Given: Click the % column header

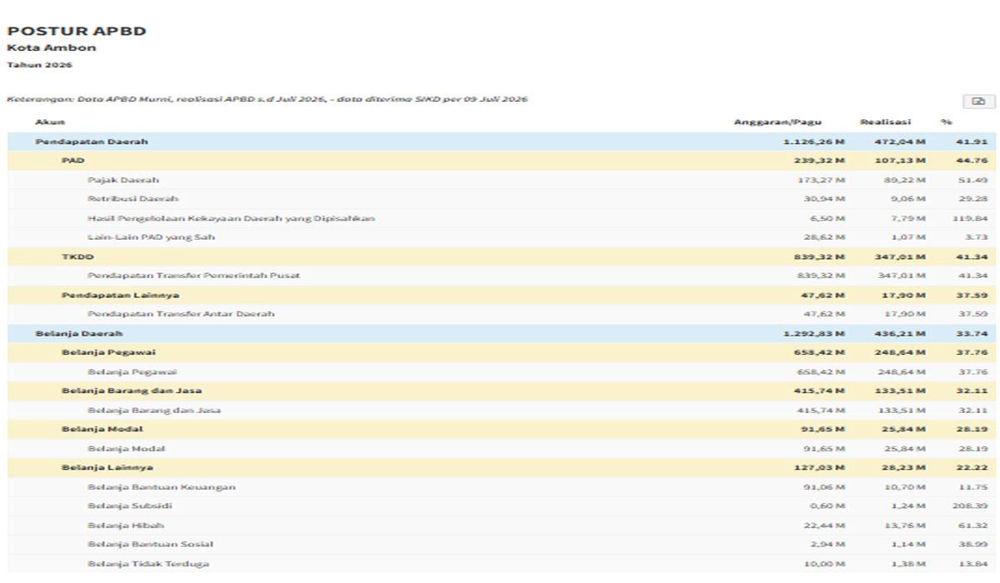Looking at the screenshot, I should pos(947,122).
